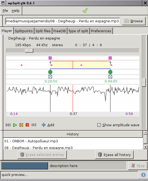Image resolution: width=148 pixels, height=181 pixels.
Task: Click the Browse button
Action: [x=134, y=21]
